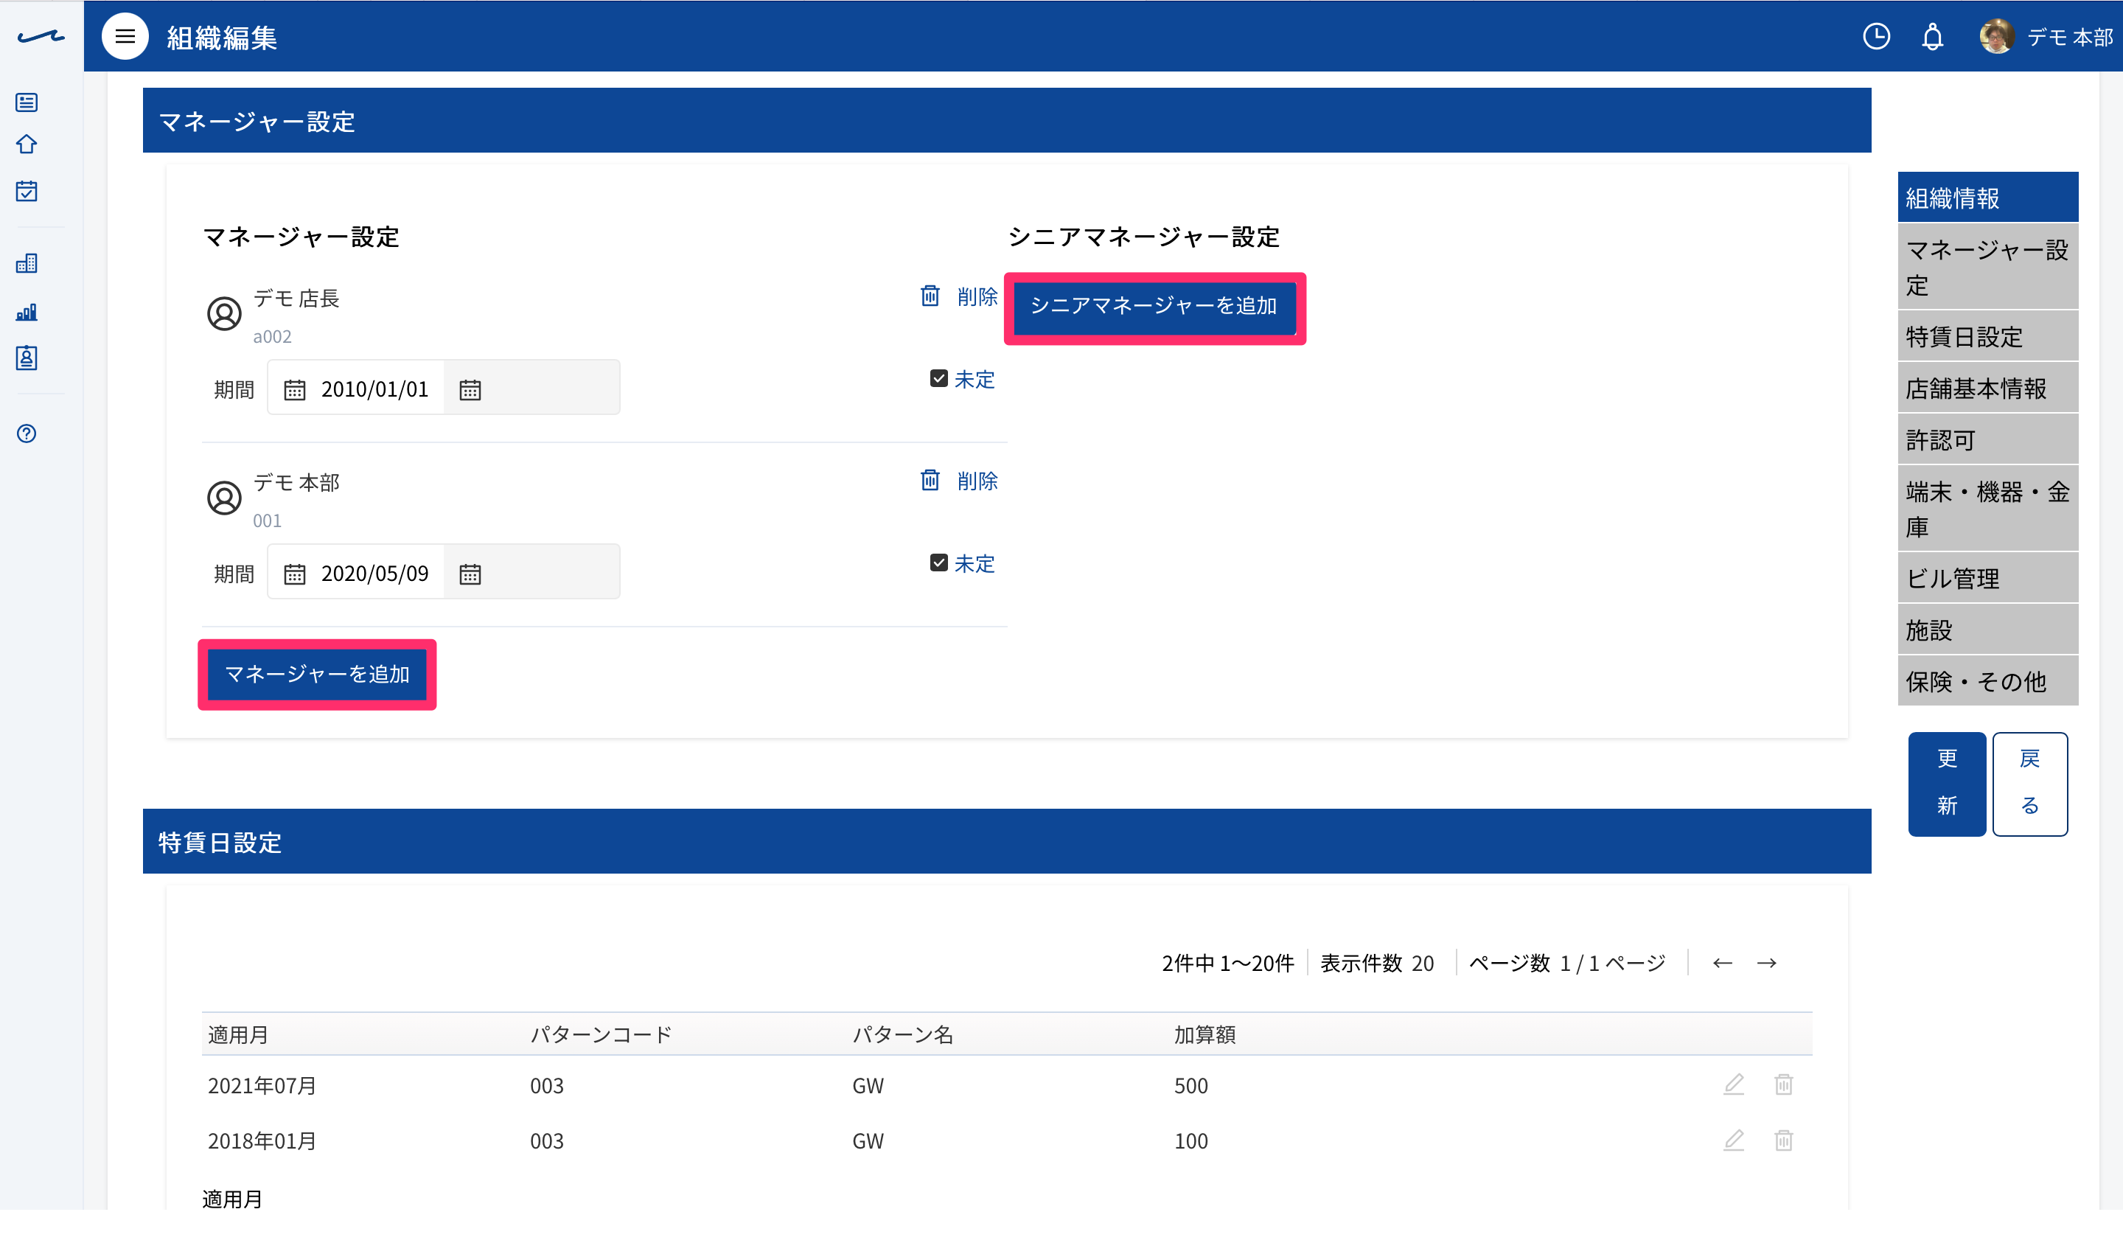Open the building icon in the sidebar
This screenshot has height=1240, width=2123.
[27, 264]
